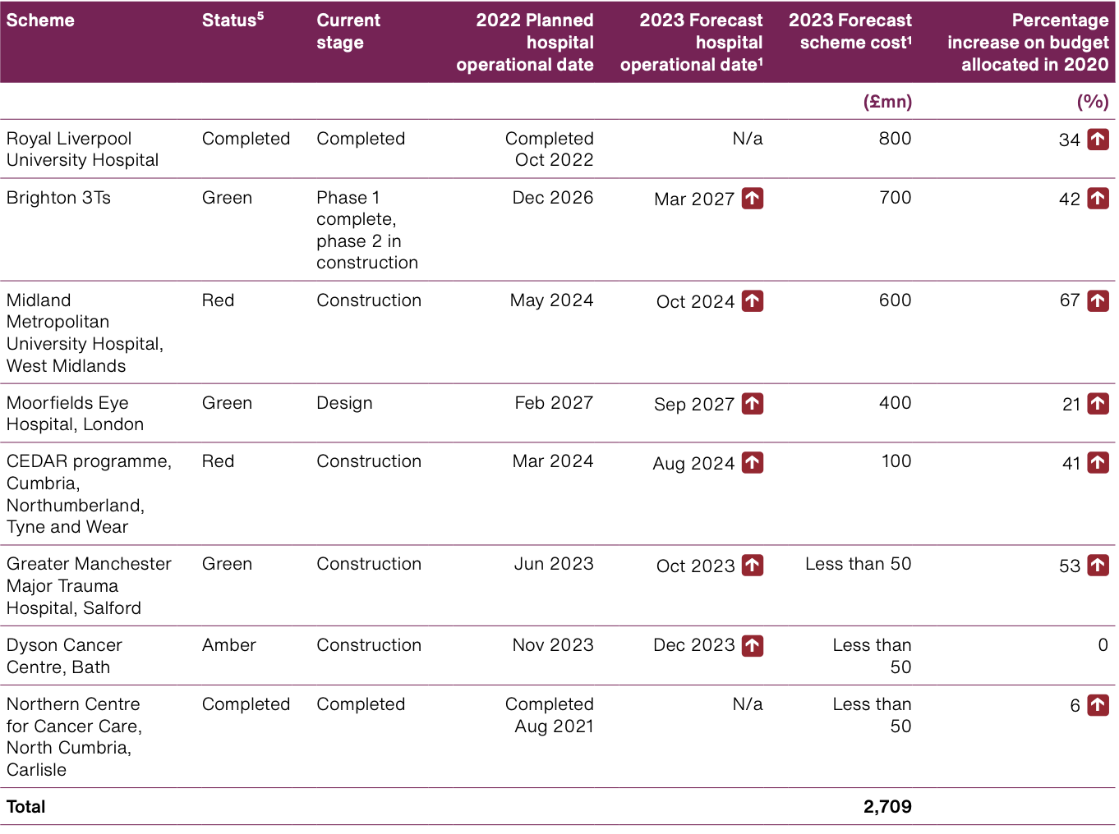Click the (%) unit label
The width and height of the screenshot is (1119, 834).
click(x=1093, y=102)
